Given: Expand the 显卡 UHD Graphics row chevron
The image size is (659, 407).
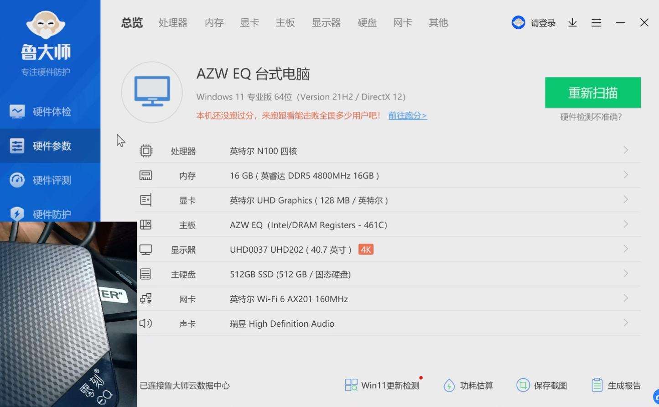Looking at the screenshot, I should pos(626,199).
